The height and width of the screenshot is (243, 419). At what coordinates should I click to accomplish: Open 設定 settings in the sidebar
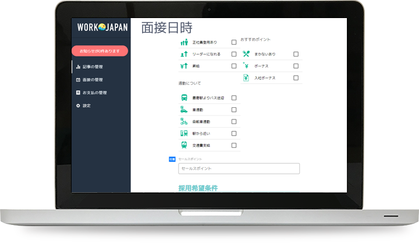pos(87,105)
